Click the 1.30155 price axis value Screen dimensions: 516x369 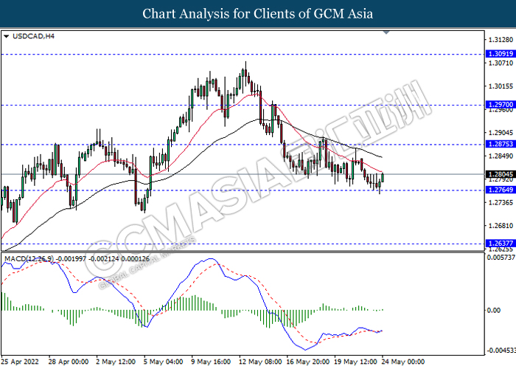501,86
